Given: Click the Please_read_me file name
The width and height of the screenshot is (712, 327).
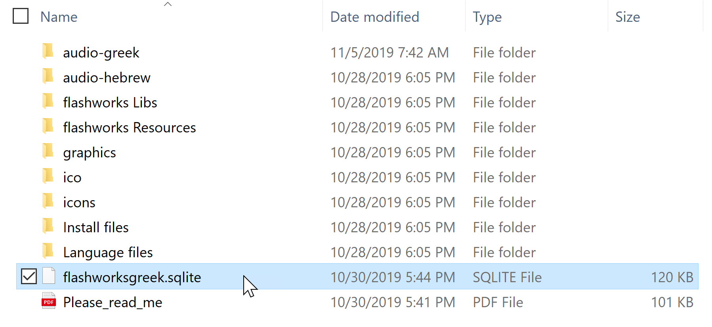Looking at the screenshot, I should pos(113,302).
